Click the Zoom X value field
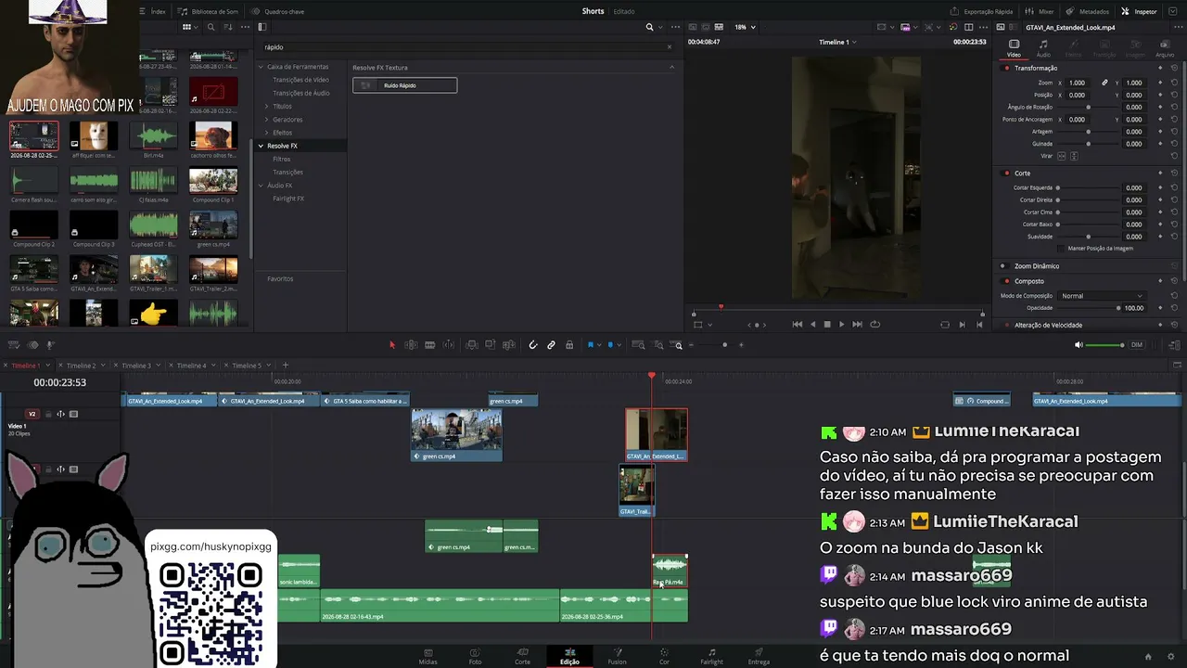Viewport: 1187px width, 668px height. [x=1078, y=83]
